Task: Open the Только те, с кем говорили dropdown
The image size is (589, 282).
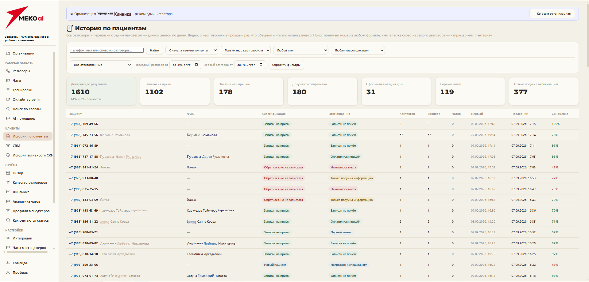Action: (246, 50)
